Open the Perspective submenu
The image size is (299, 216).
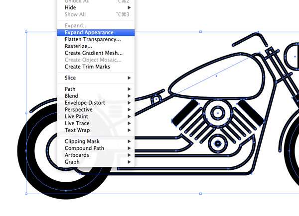click(x=96, y=110)
